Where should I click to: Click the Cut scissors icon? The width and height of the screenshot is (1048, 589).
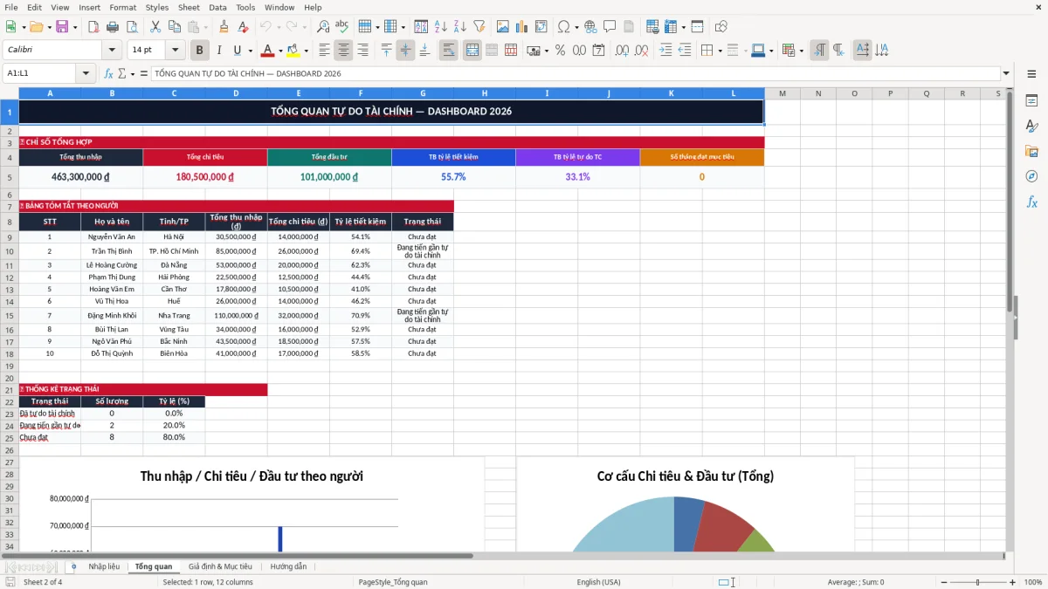coord(155,26)
